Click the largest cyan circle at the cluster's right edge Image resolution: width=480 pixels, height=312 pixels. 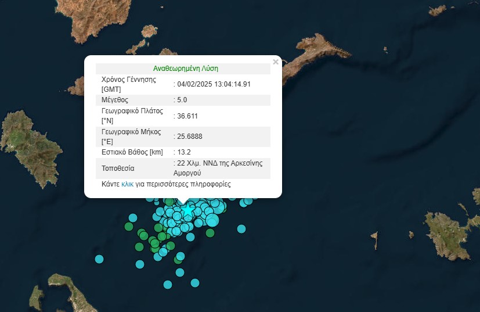212,220
